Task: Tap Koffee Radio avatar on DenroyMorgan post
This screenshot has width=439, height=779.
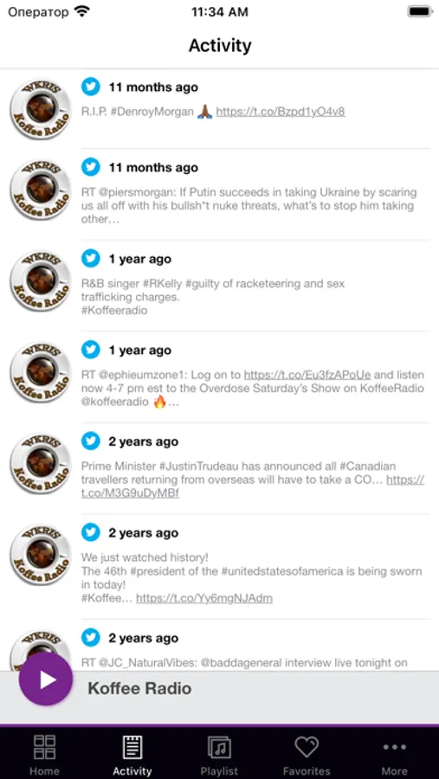Action: click(41, 109)
